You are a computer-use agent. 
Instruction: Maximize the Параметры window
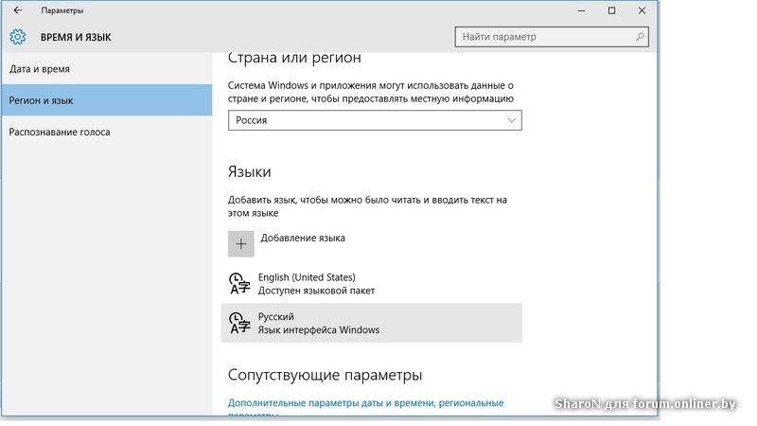pos(611,10)
